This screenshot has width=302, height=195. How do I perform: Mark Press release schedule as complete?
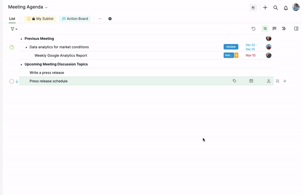(x=12, y=81)
